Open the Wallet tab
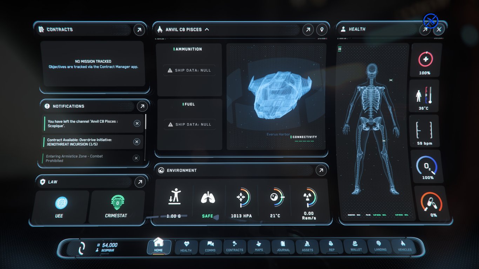Image resolution: width=479 pixels, height=269 pixels. point(356,246)
